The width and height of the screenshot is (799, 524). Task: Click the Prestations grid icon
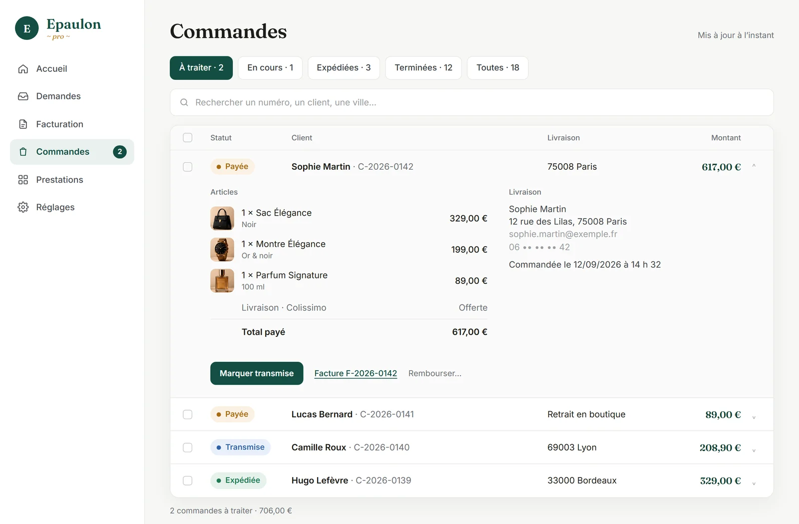click(x=23, y=180)
